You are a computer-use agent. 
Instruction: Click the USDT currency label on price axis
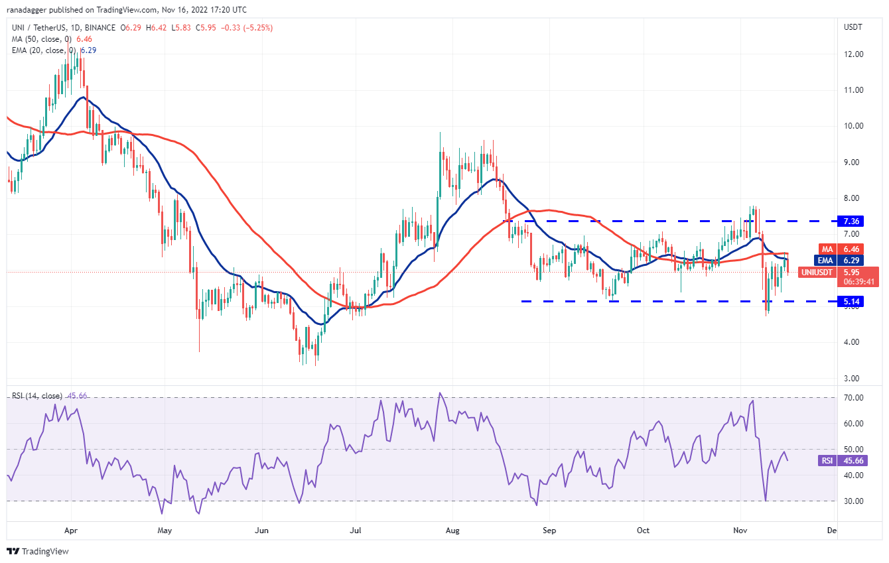pyautogui.click(x=852, y=27)
